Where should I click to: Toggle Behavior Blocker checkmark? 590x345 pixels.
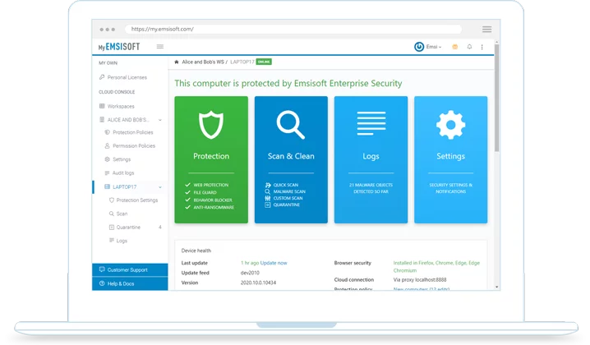click(x=187, y=200)
